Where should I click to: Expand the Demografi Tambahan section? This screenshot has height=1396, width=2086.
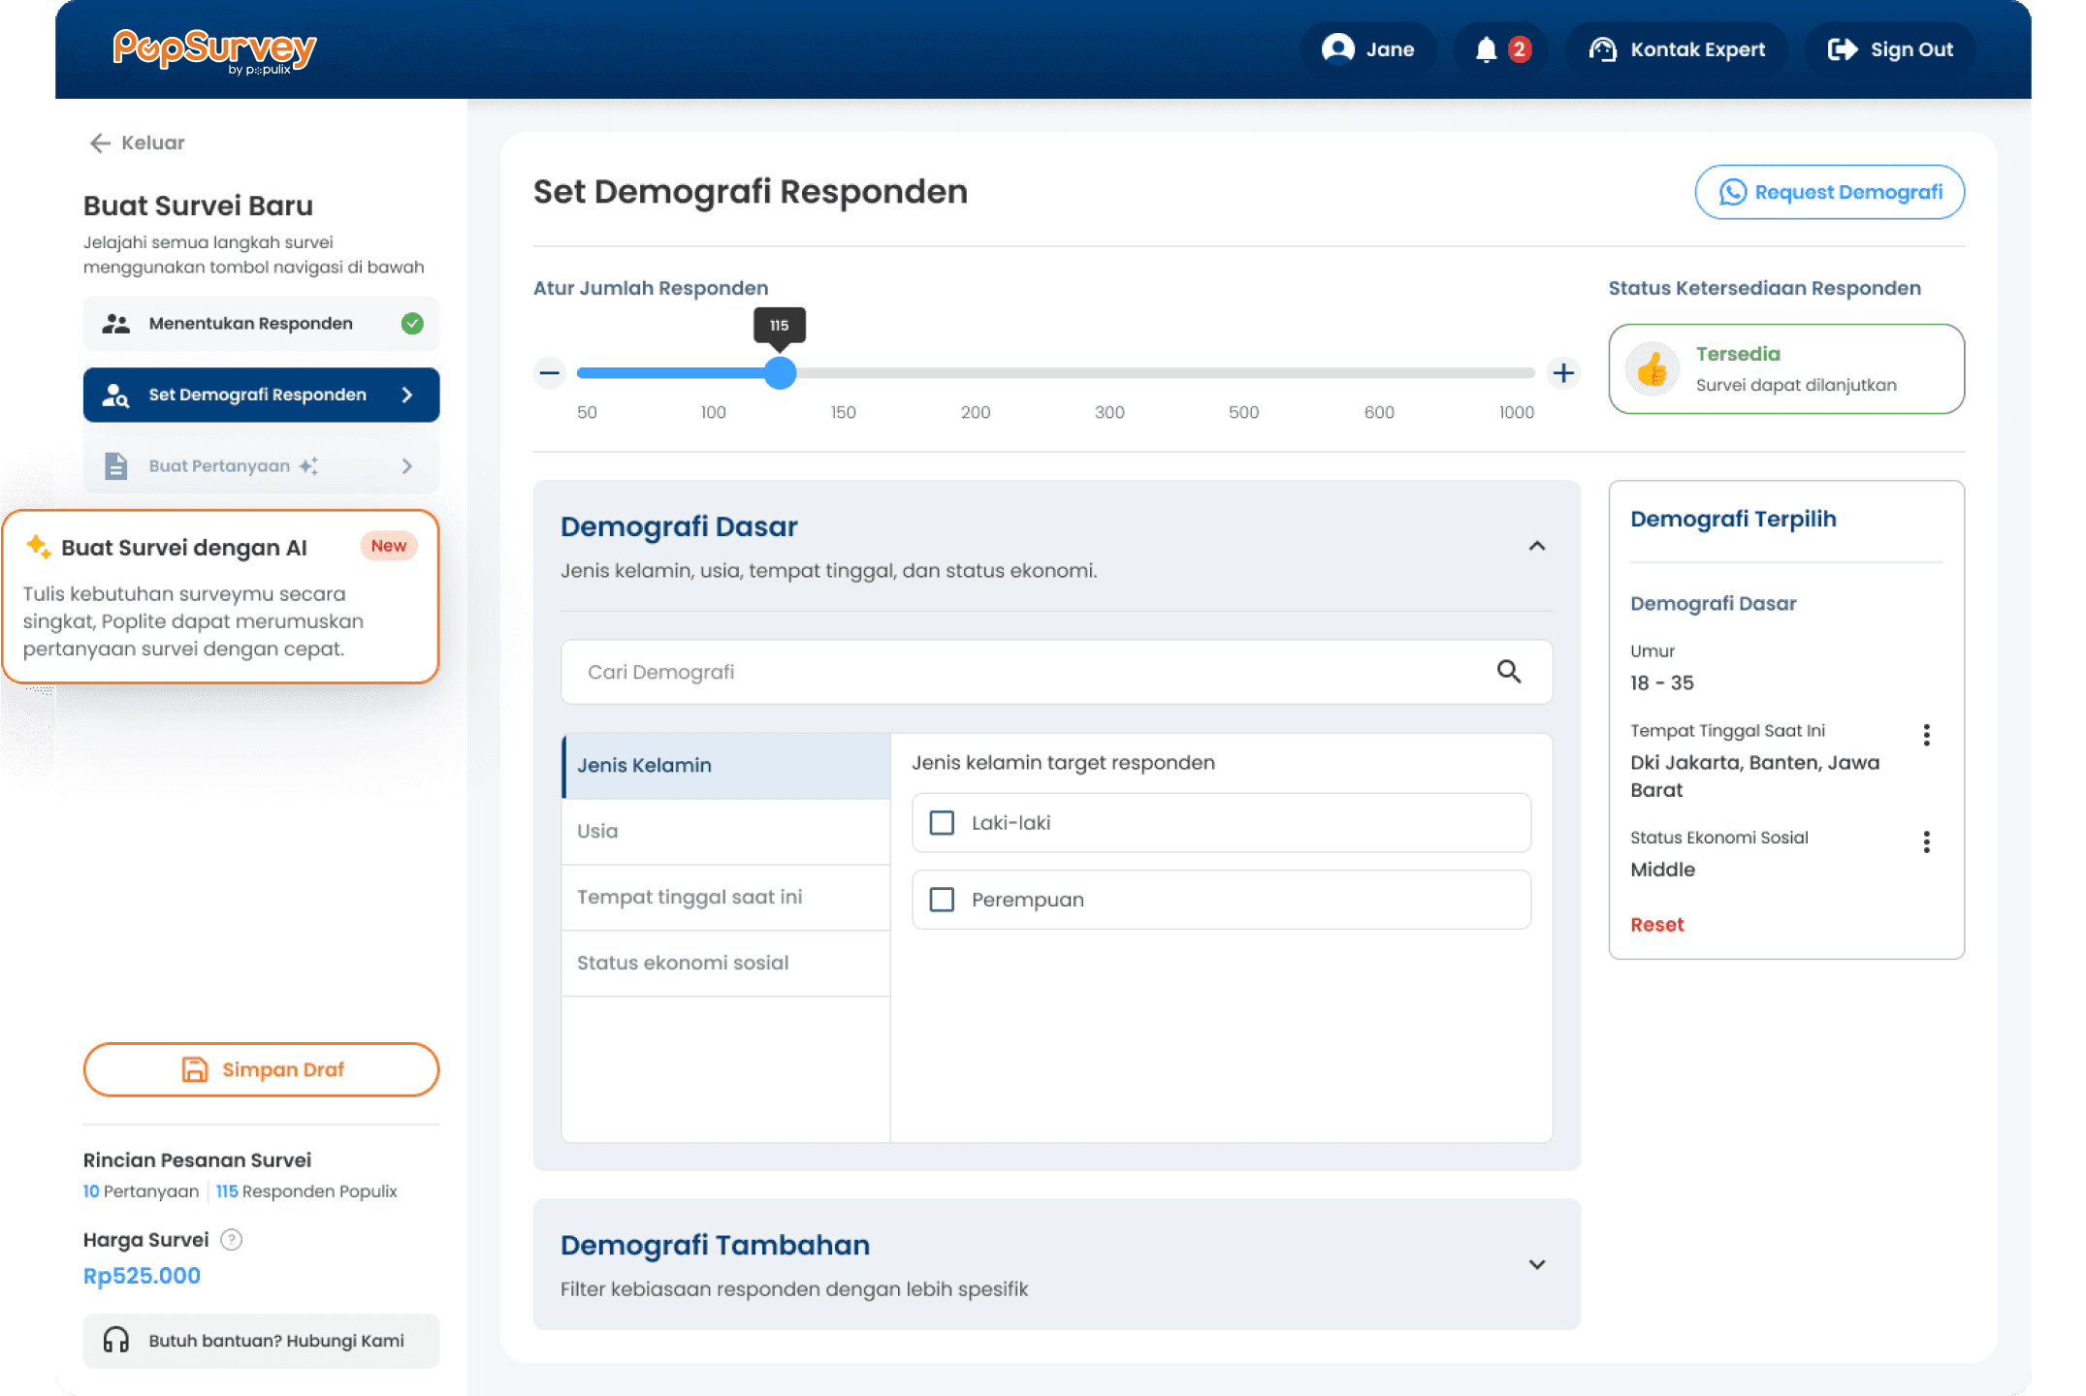point(1536,1264)
